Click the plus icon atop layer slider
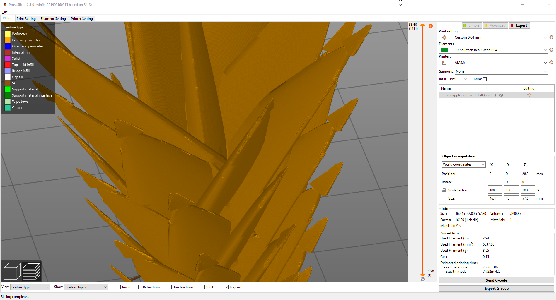Screen dimensions: 556x300 (431, 26)
